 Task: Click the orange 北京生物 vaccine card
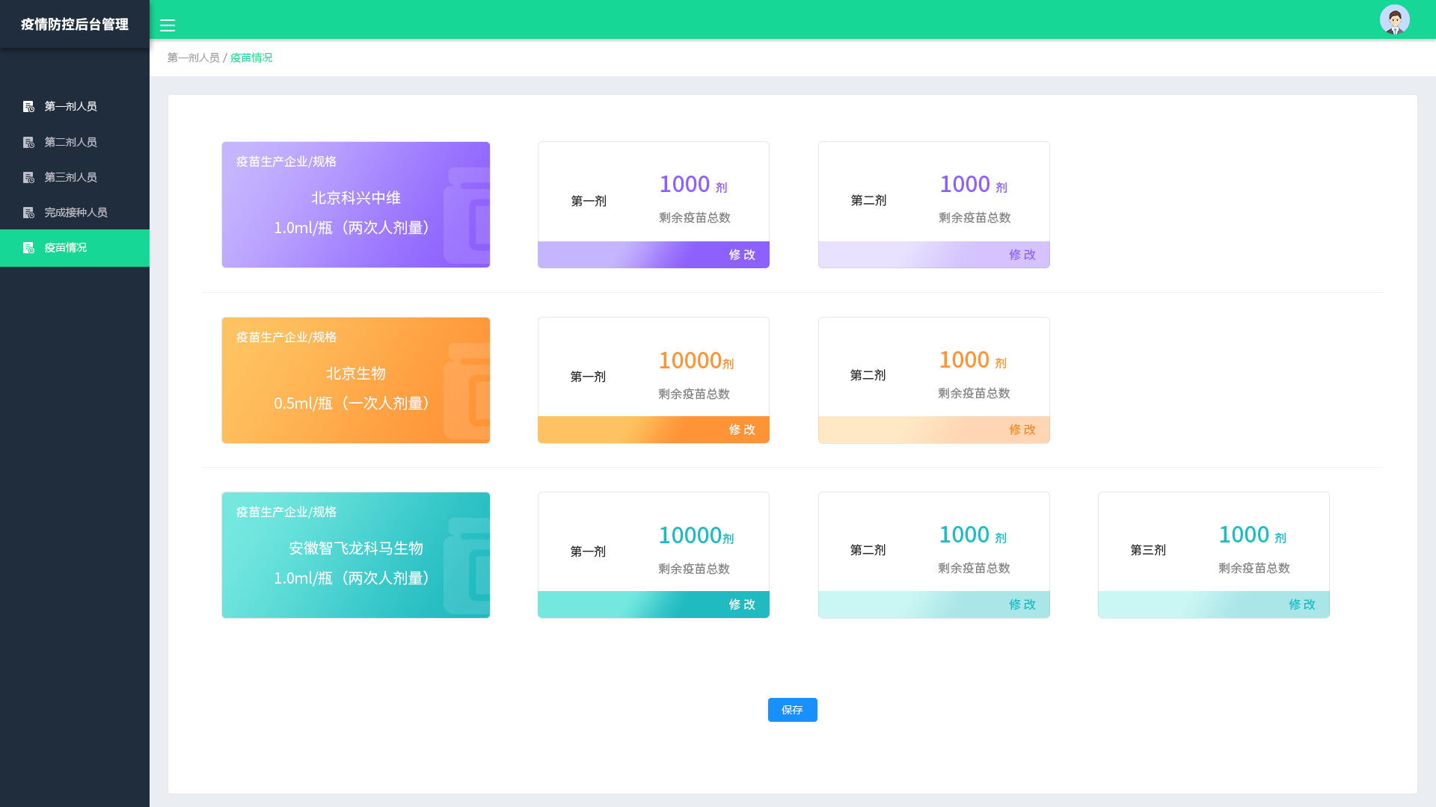[356, 380]
